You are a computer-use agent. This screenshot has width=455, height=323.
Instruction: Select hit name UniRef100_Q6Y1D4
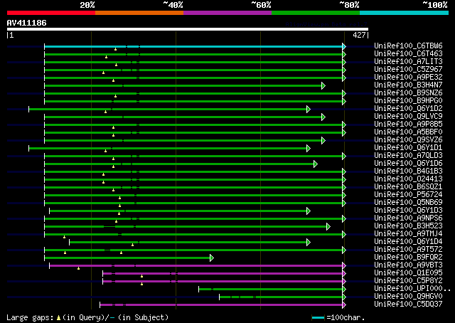(408, 242)
